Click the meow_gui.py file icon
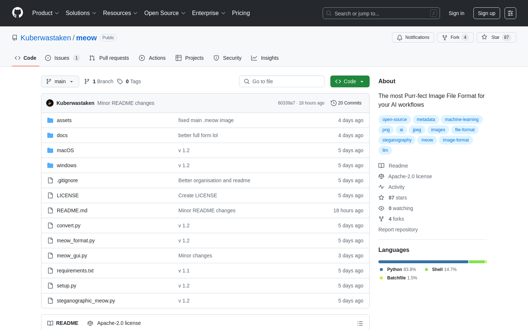528x330 pixels. pos(50,256)
